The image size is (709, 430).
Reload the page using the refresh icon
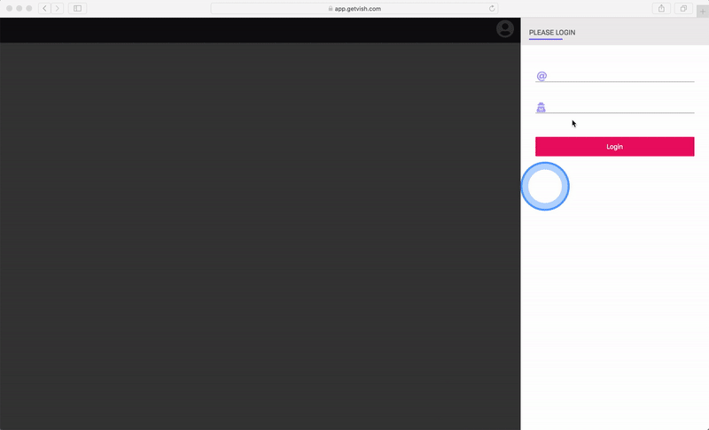coord(492,8)
